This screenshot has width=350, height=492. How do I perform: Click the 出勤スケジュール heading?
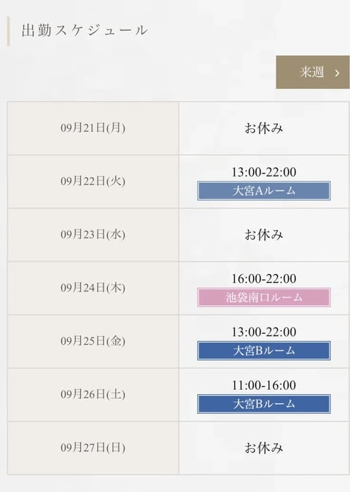coord(85,31)
